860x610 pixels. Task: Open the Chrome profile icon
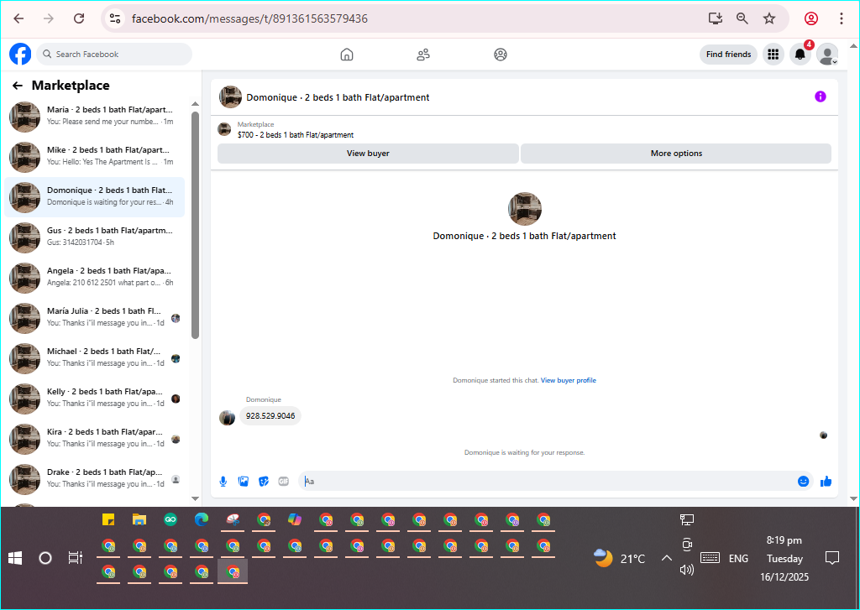(811, 18)
